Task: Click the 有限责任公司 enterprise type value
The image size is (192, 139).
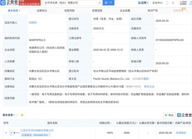Action: click(47, 50)
